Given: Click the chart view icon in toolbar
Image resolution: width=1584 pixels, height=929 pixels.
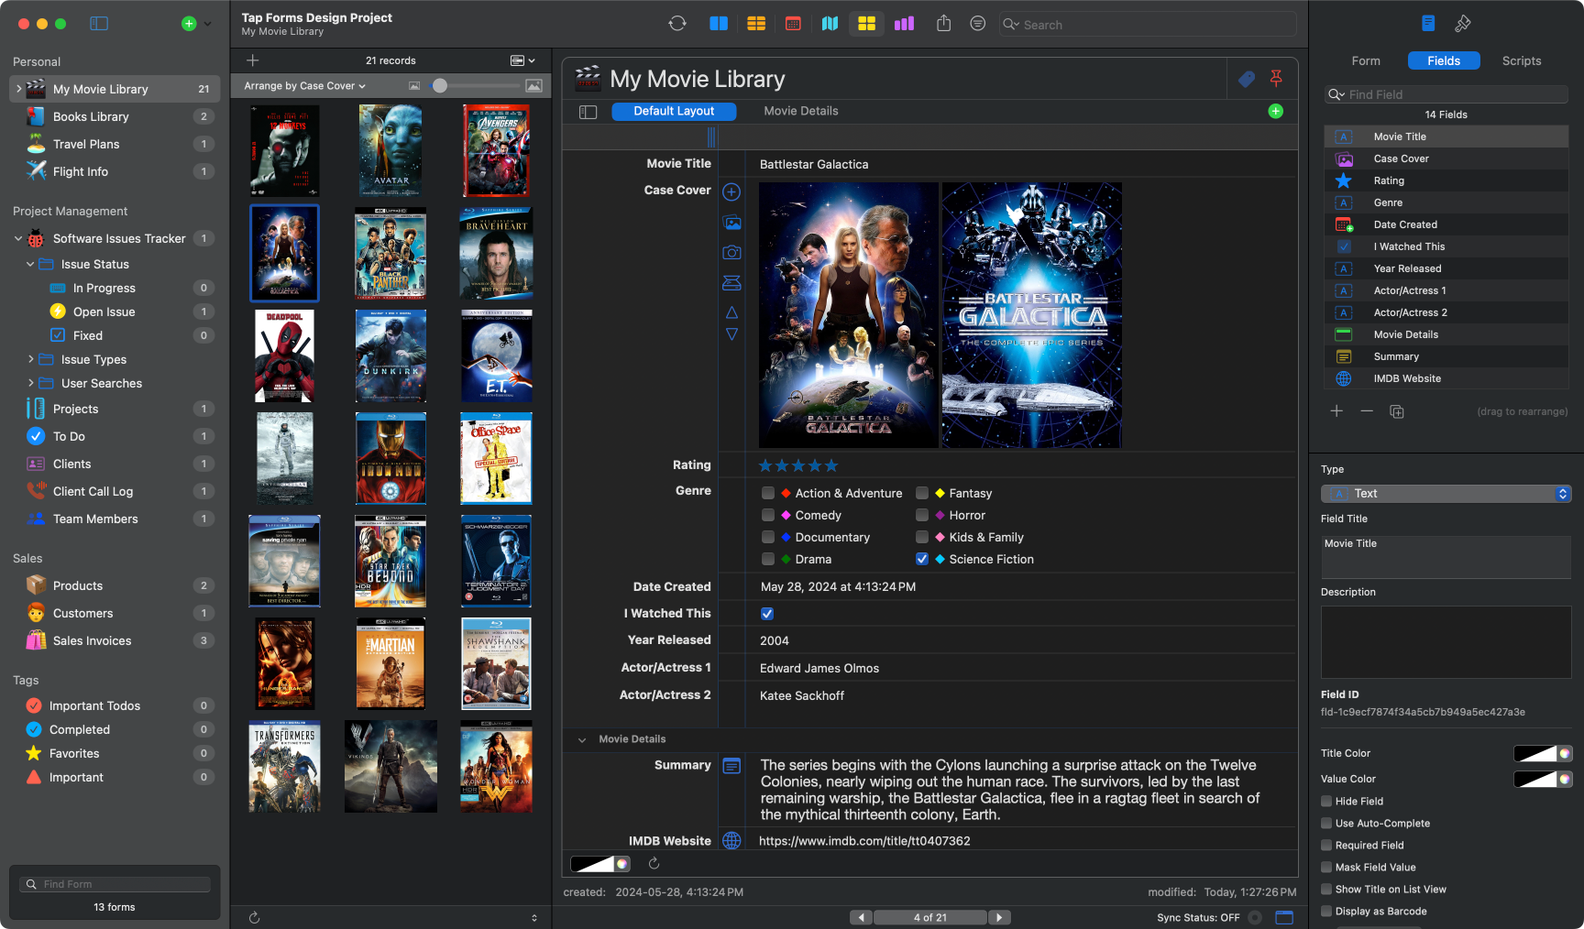Looking at the screenshot, I should click(904, 24).
